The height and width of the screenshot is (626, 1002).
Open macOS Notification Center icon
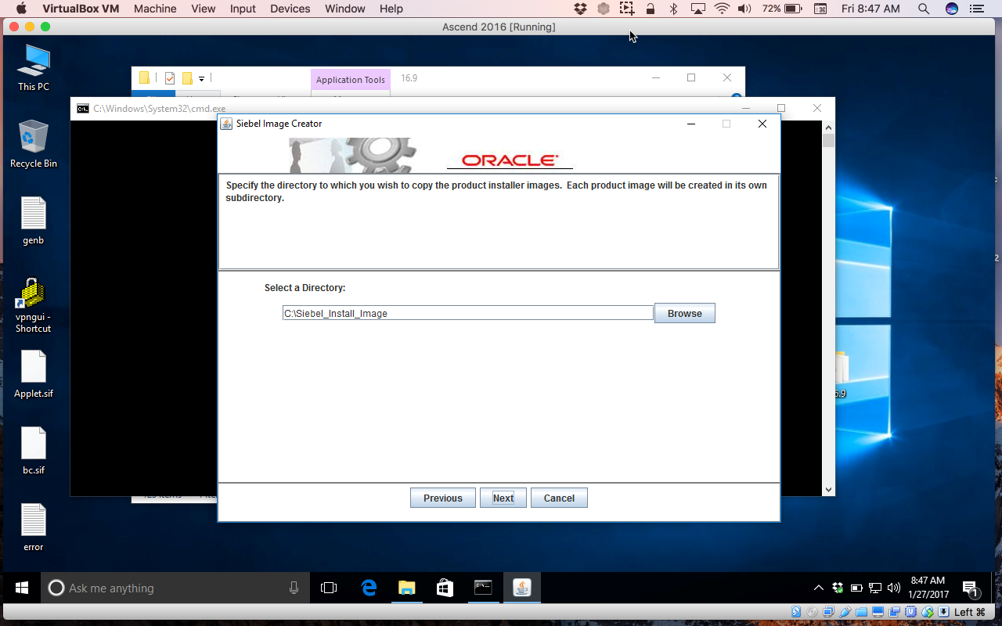(975, 9)
